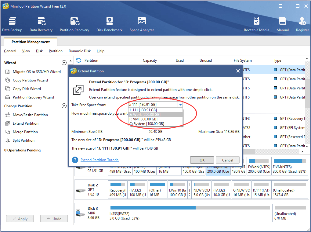This screenshot has width=311, height=232.
Task: Open the Data Backup tool
Action: 12,24
